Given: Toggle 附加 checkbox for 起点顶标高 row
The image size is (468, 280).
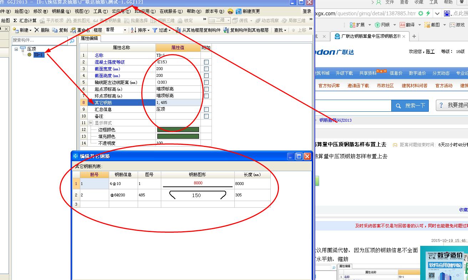Looking at the screenshot, I should click(206, 89).
